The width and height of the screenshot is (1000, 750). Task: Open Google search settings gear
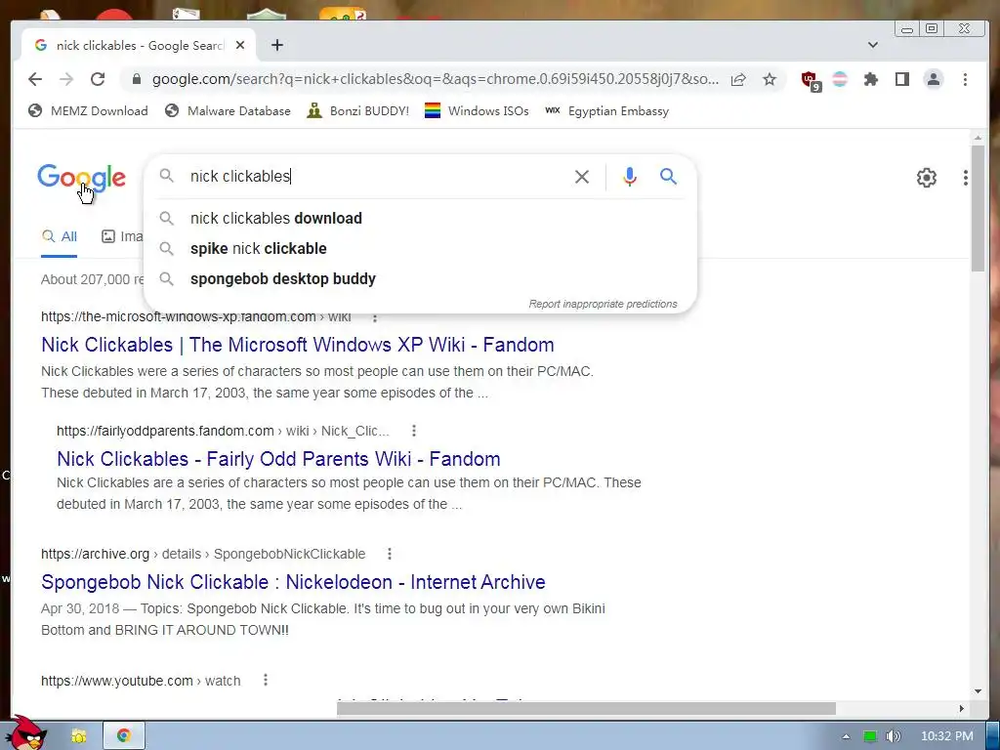tap(927, 178)
